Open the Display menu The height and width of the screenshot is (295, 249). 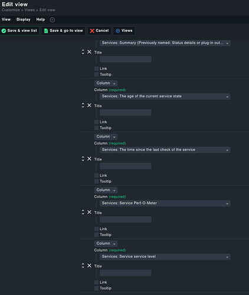tap(24, 19)
